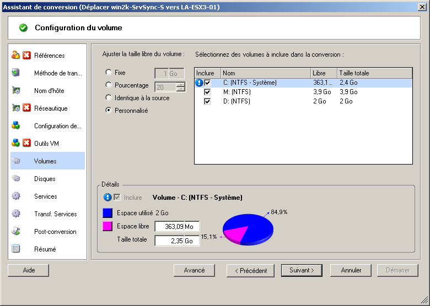Click the Réseautique network icon

pyautogui.click(x=15, y=108)
